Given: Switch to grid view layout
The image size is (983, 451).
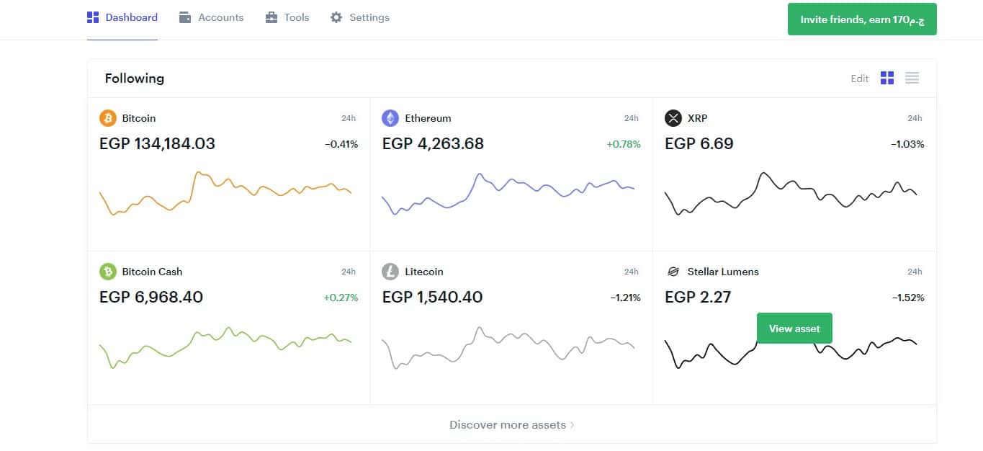Looking at the screenshot, I should [x=887, y=78].
